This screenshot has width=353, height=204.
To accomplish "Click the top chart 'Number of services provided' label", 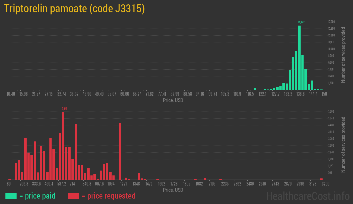I will coord(343,55).
